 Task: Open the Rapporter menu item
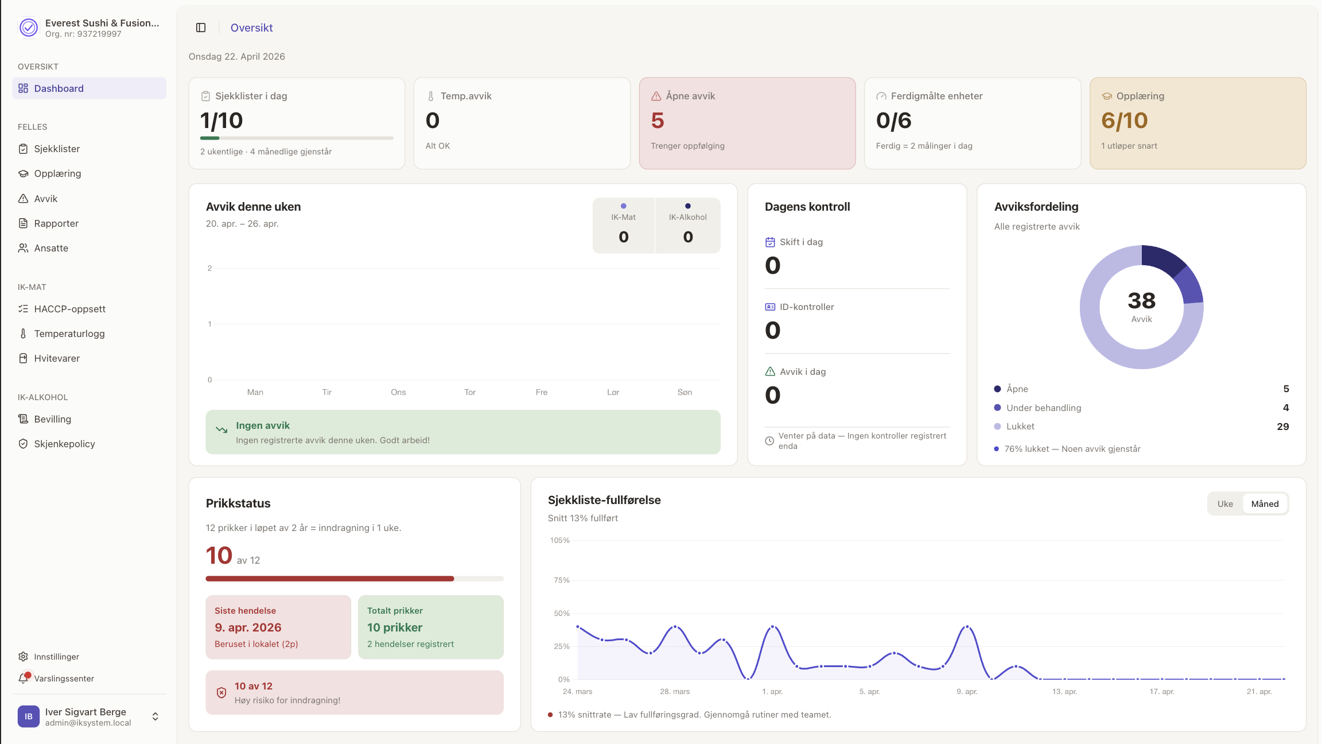click(56, 223)
